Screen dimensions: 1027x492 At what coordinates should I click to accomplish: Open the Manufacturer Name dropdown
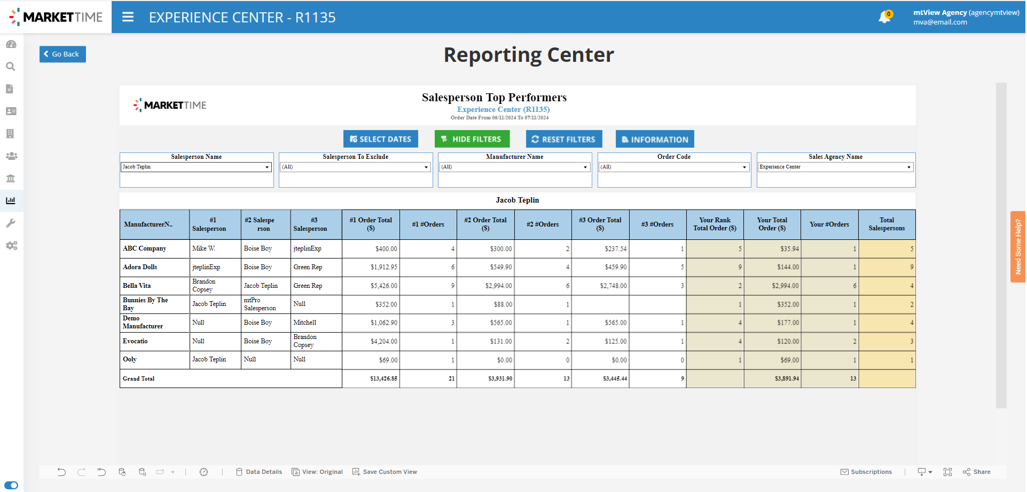tap(515, 167)
